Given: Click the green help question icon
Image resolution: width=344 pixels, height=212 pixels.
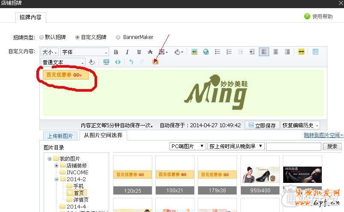Looking at the screenshot, I should point(307,16).
